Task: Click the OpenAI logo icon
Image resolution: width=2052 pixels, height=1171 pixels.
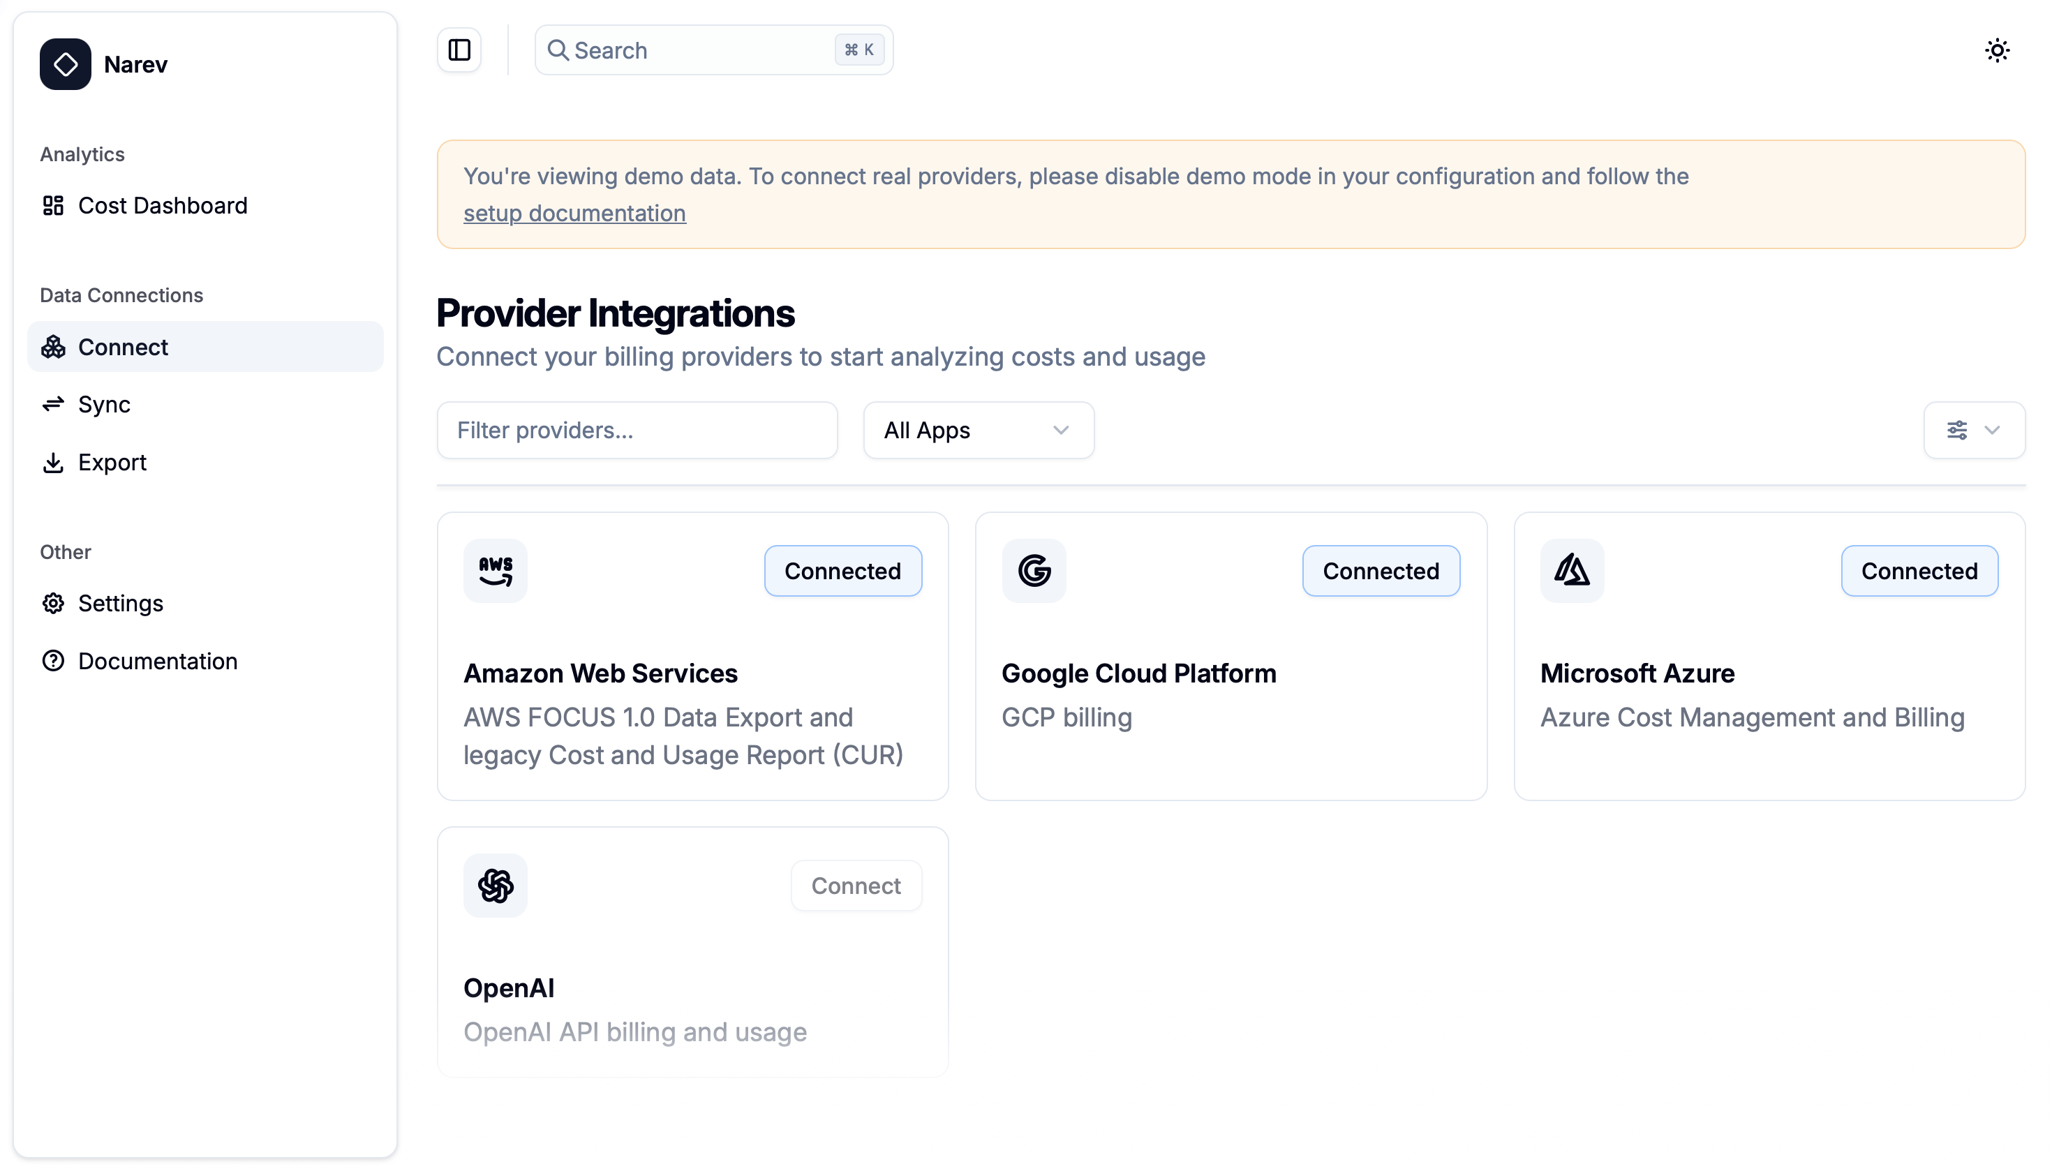Action: [x=496, y=886]
